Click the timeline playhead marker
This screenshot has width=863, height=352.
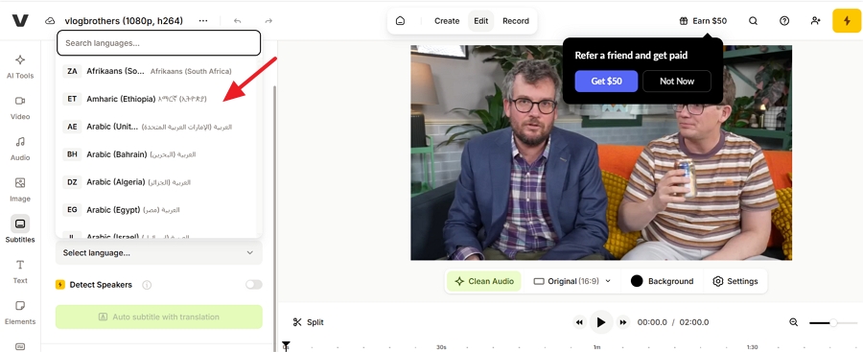pos(286,345)
